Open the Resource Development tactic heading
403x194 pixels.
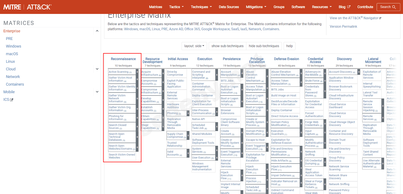[152, 60]
